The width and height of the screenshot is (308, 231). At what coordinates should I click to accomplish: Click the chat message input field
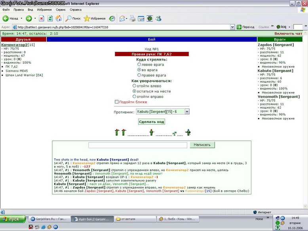click(x=138, y=145)
